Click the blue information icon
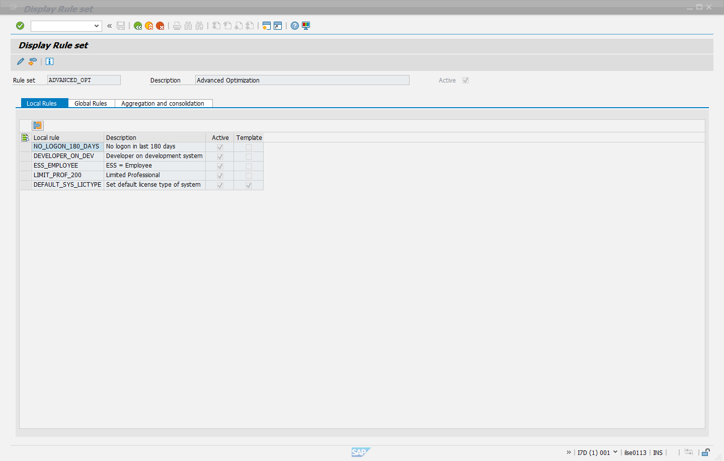Viewport: 724px width, 461px height. click(49, 61)
